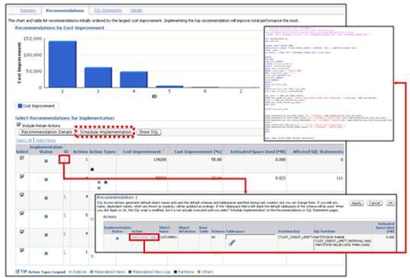Sort by the Cost Improvement column header
The image size is (410, 278).
click(x=142, y=152)
